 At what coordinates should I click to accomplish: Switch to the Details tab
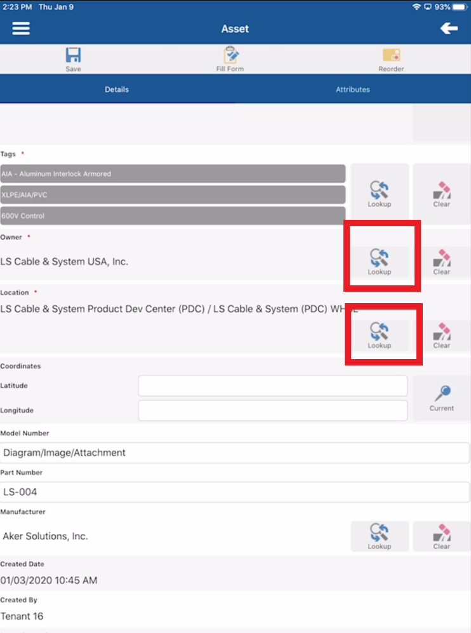[x=117, y=89]
